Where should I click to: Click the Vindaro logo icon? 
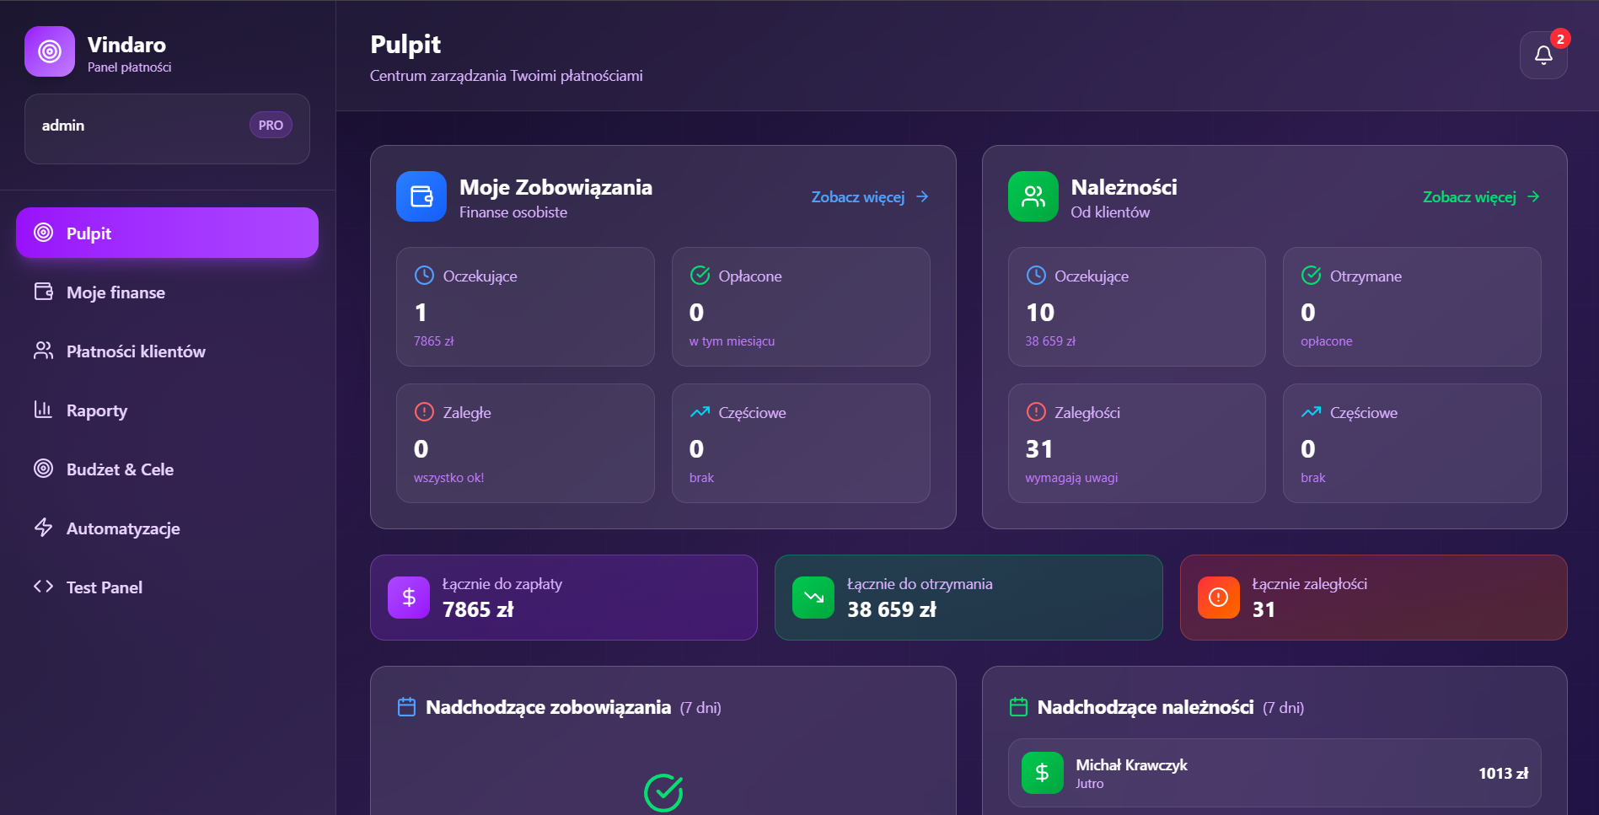pos(50,51)
